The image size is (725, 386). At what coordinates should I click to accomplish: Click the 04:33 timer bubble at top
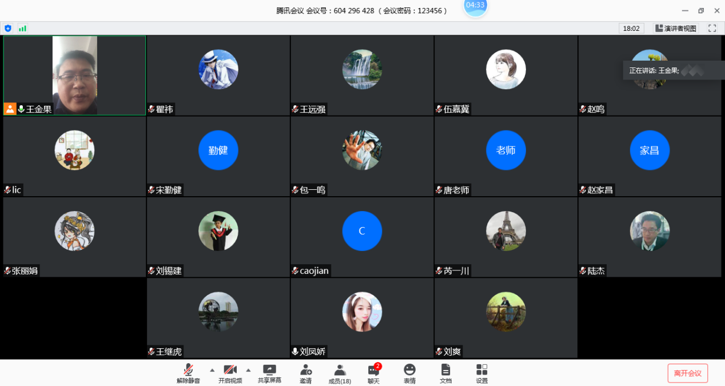(475, 7)
